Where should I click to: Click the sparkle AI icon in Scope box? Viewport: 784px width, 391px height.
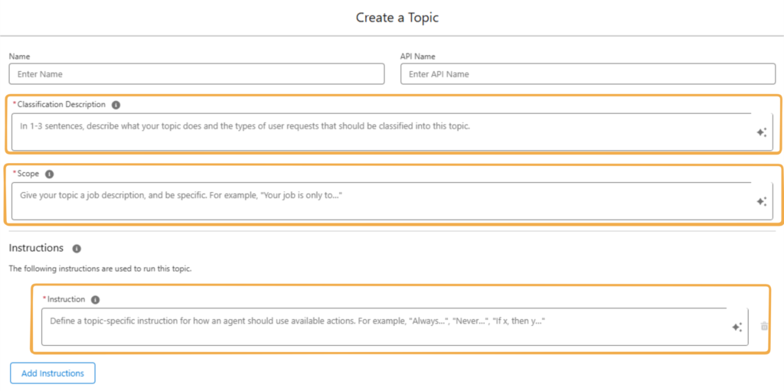point(761,201)
